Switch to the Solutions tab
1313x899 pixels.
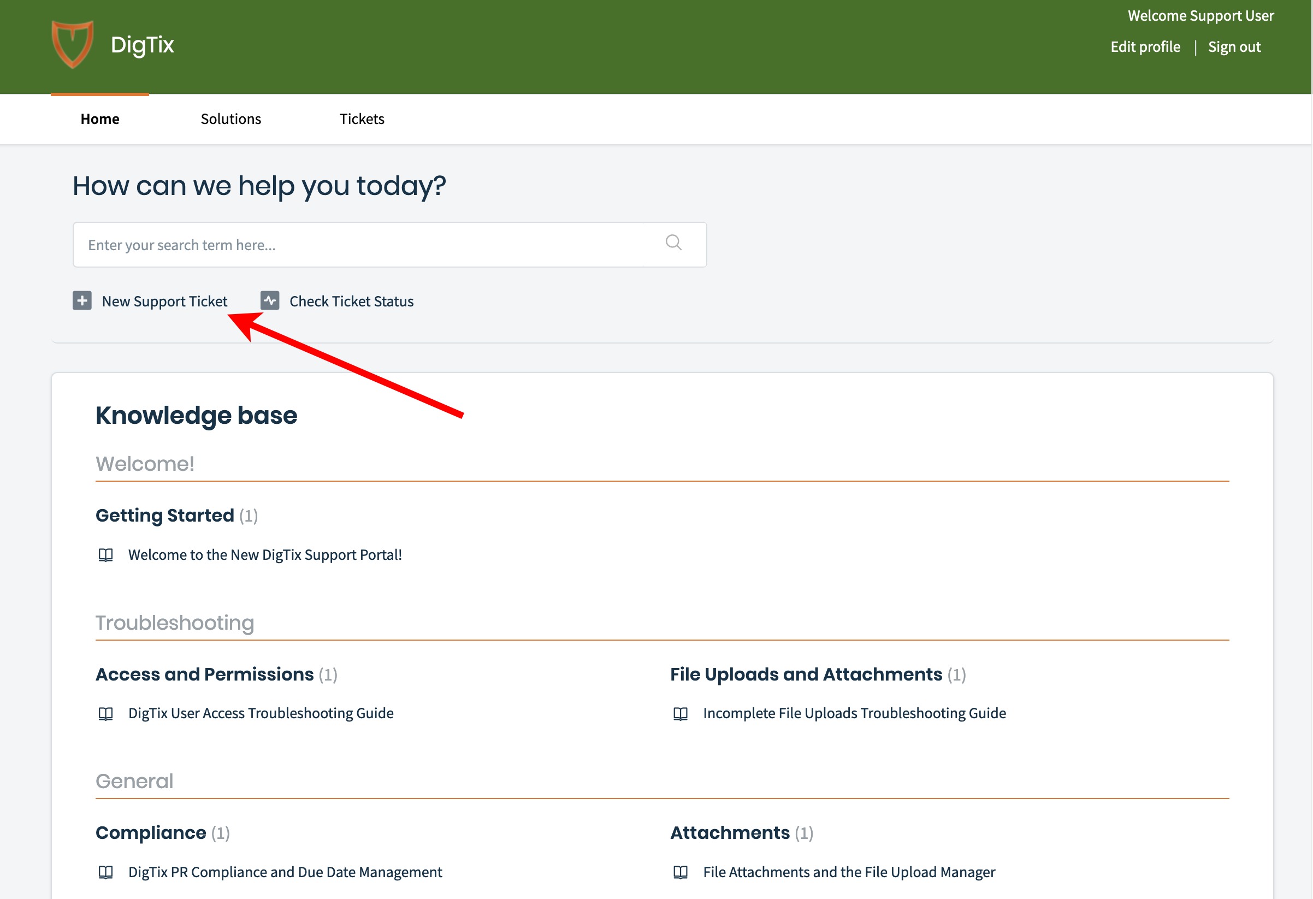pos(230,119)
